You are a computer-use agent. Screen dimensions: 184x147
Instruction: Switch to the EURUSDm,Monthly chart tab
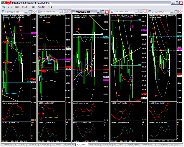[x=161, y=145]
